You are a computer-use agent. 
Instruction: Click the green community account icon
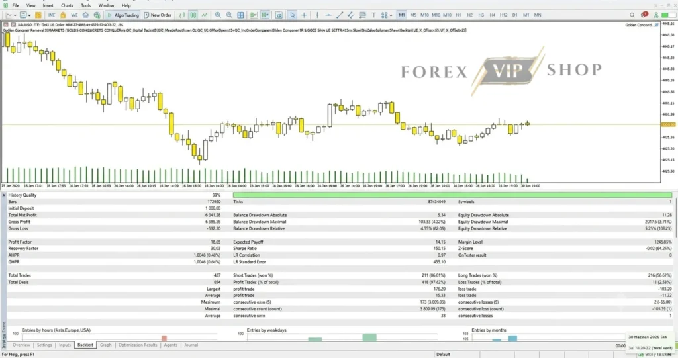656,15
